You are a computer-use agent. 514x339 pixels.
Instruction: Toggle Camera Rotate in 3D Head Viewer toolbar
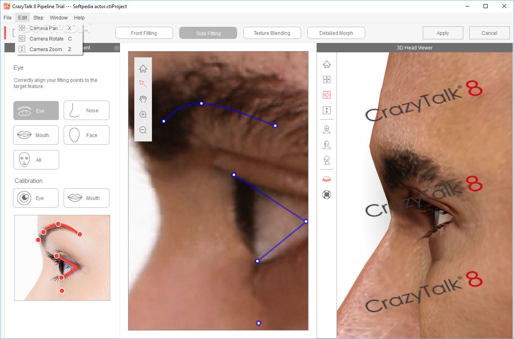tap(327, 95)
